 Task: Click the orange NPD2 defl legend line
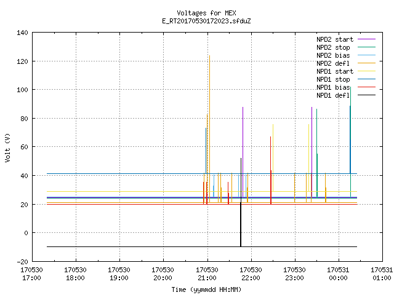point(367,63)
